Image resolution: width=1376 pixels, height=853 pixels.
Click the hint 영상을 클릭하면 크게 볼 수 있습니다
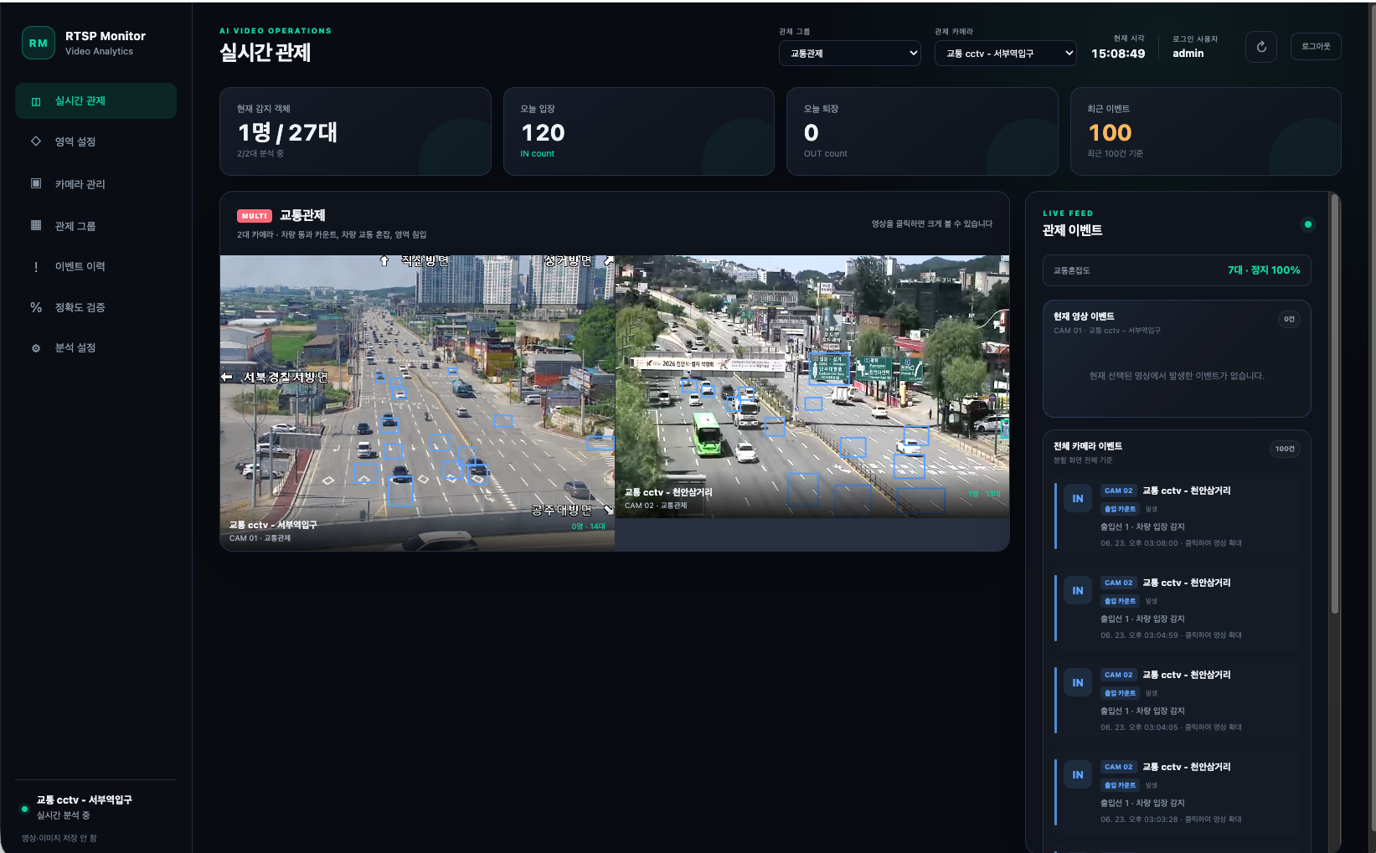click(x=932, y=224)
